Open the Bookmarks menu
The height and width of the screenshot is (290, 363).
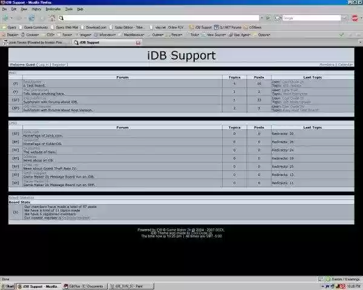pos(53,9)
